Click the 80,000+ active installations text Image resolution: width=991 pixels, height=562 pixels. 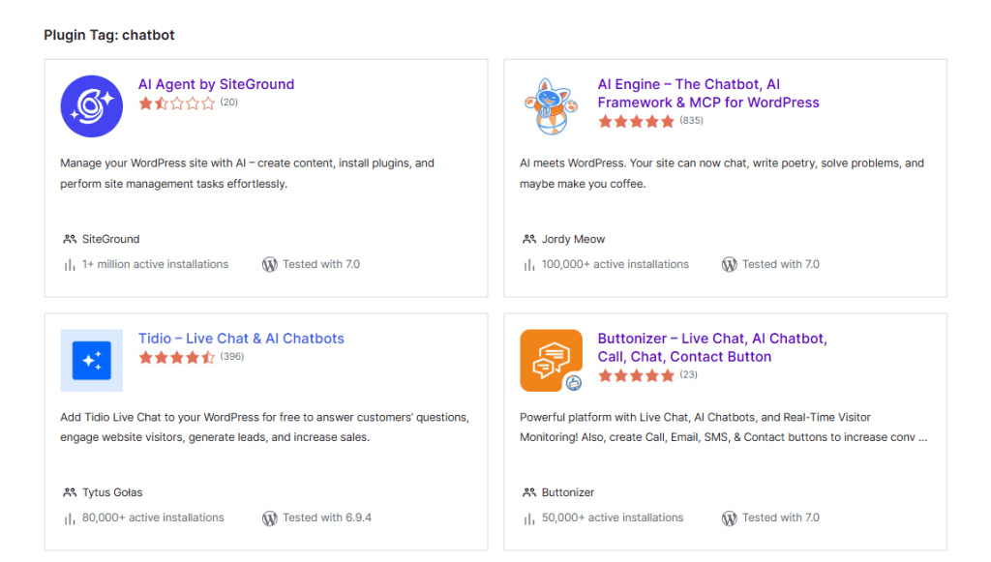coord(153,518)
